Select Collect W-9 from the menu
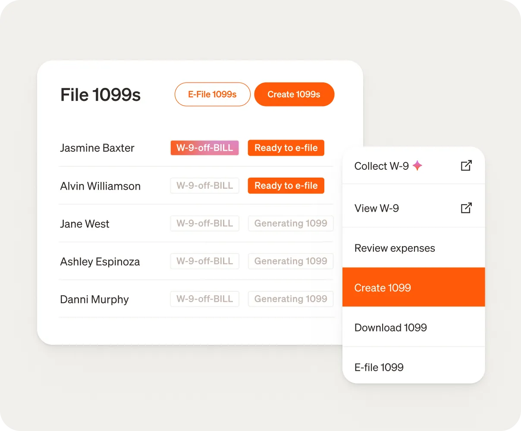Image resolution: width=521 pixels, height=431 pixels. point(414,166)
